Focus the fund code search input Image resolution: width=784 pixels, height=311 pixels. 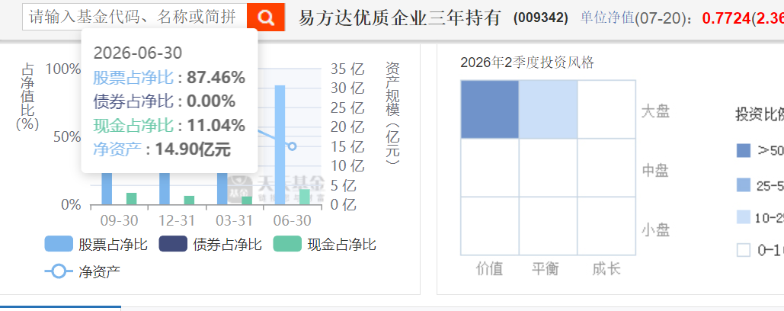coord(135,18)
